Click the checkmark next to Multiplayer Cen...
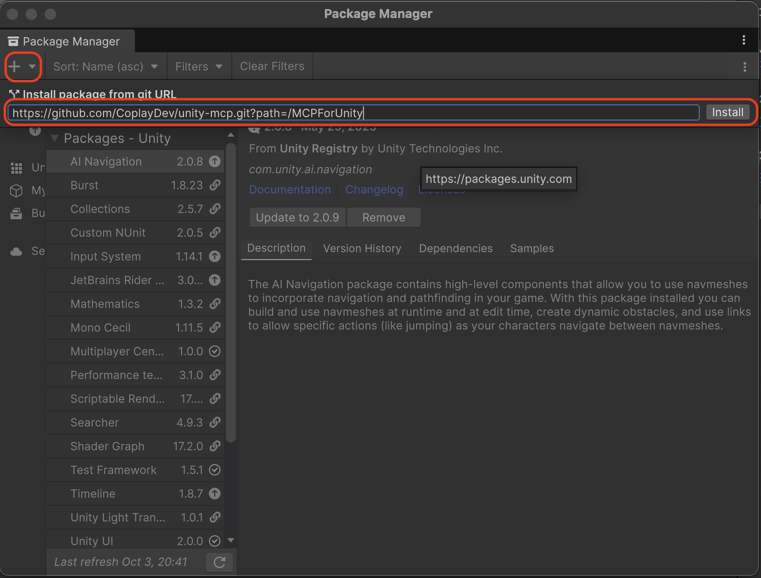This screenshot has height=578, width=761. coord(215,351)
